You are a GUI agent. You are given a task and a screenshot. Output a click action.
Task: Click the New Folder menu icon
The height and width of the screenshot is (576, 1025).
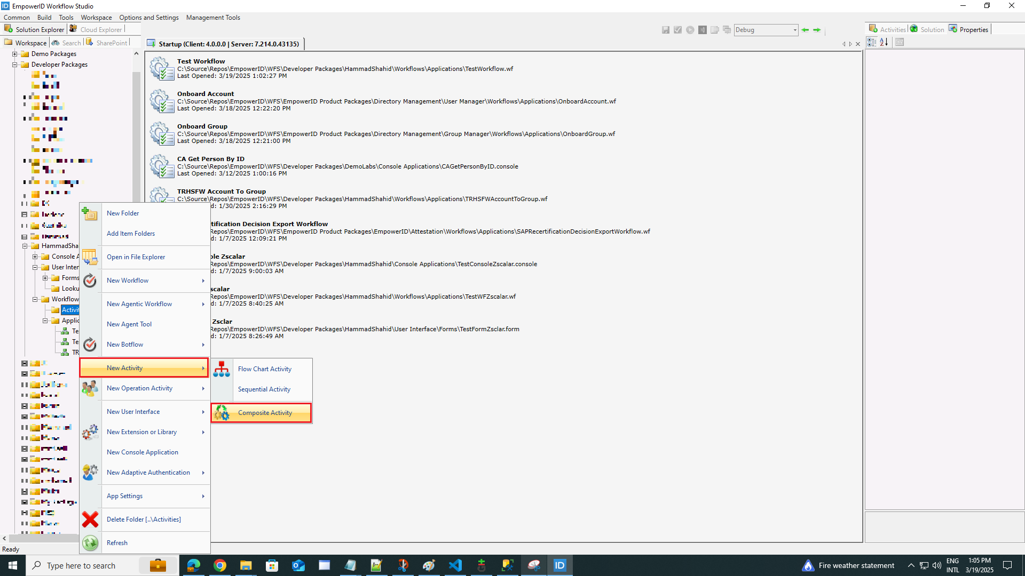[x=90, y=213]
